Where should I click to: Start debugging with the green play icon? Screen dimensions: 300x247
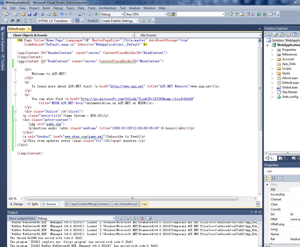[96, 14]
